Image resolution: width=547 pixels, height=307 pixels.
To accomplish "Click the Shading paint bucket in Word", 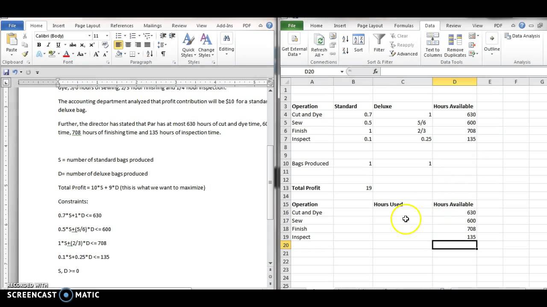I will click(118, 54).
